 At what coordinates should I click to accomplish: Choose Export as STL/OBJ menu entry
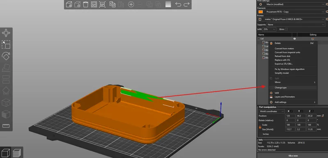pos(283,64)
